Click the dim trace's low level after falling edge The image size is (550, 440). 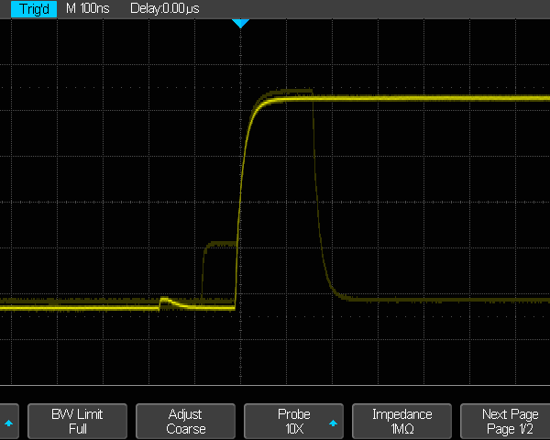tap(431, 300)
